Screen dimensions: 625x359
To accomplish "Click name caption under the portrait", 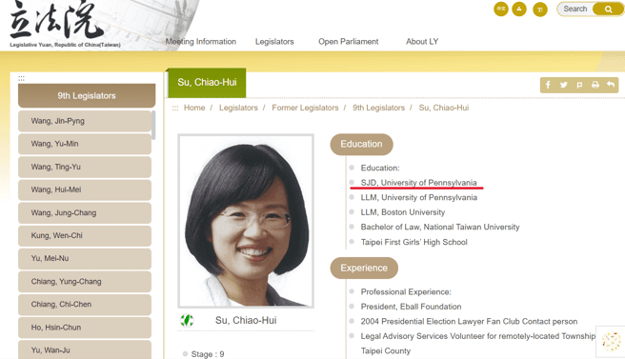I will pyautogui.click(x=246, y=320).
